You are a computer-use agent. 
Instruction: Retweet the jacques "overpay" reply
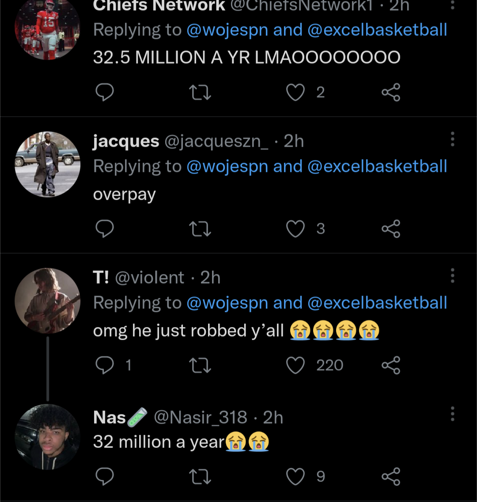tap(200, 228)
